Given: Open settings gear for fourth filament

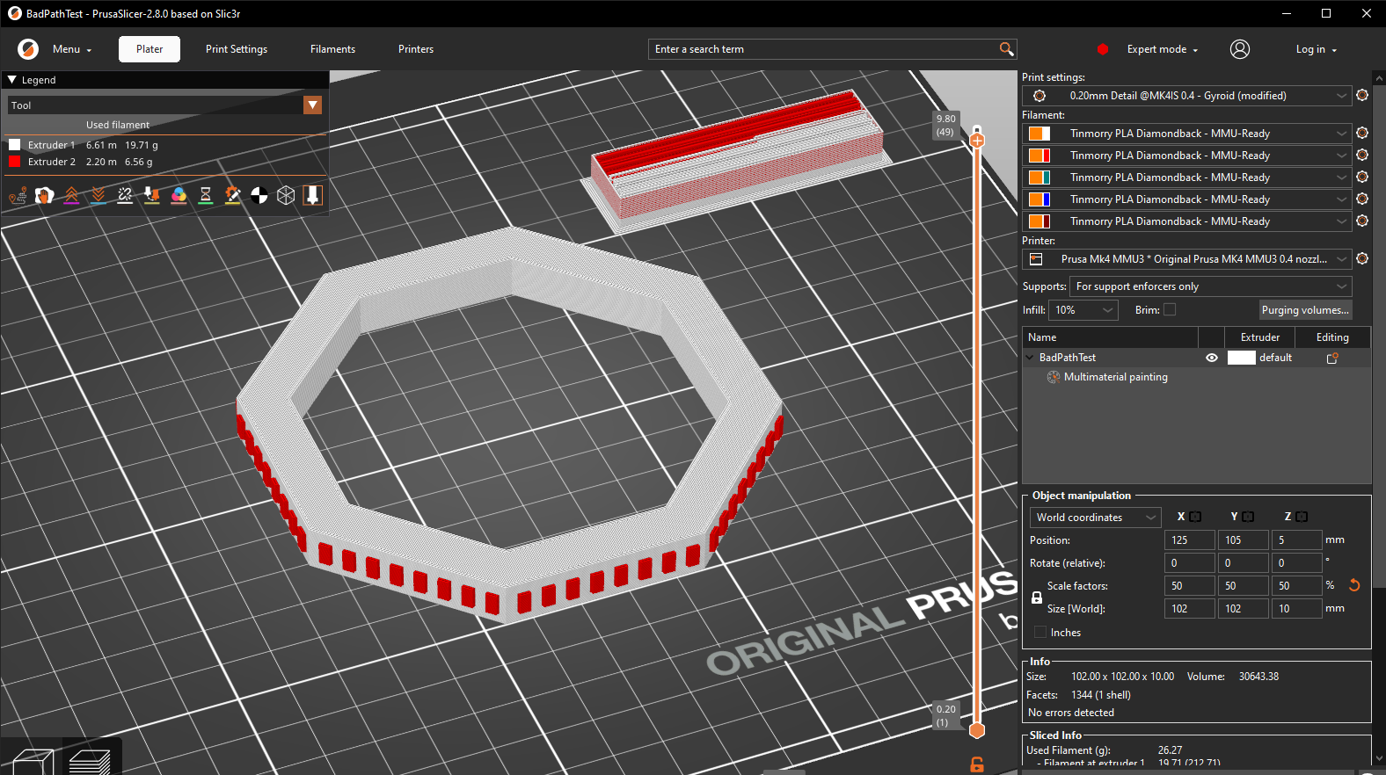Looking at the screenshot, I should [1362, 199].
